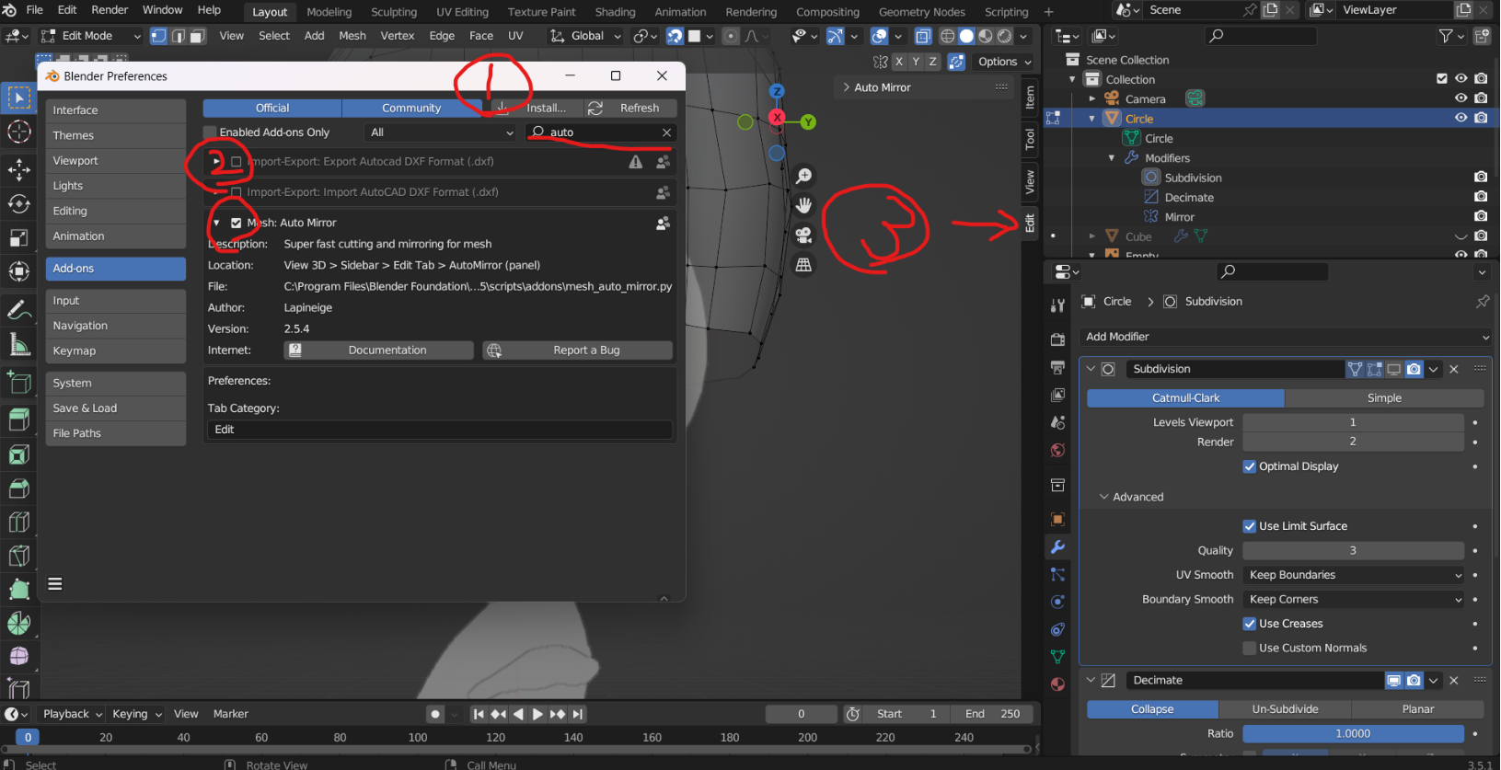Toggle Use Creases checkbox

click(1249, 624)
